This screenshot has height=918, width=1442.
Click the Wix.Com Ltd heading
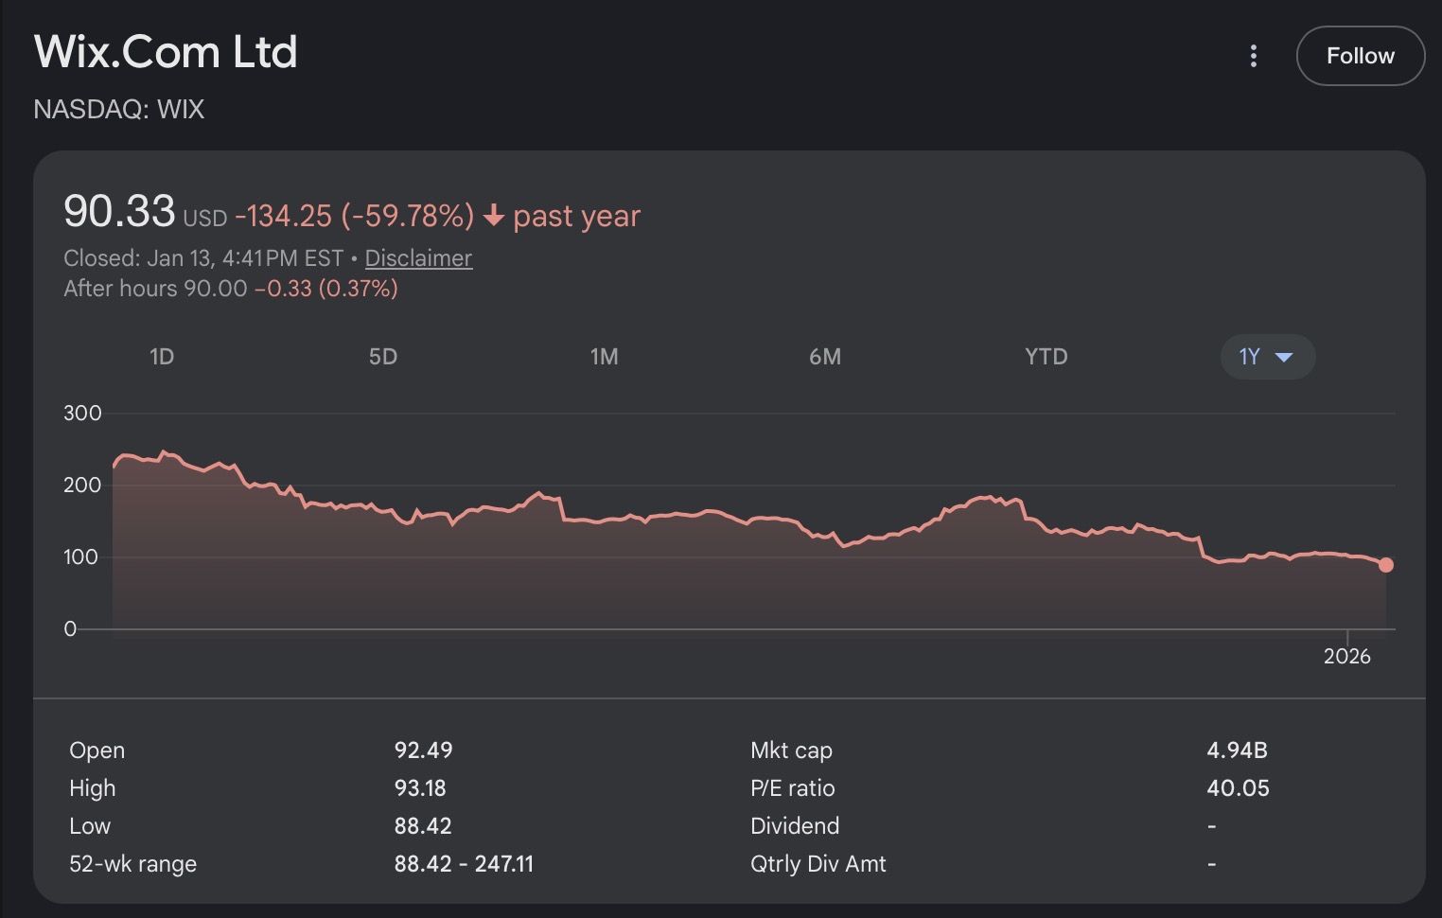(x=166, y=52)
